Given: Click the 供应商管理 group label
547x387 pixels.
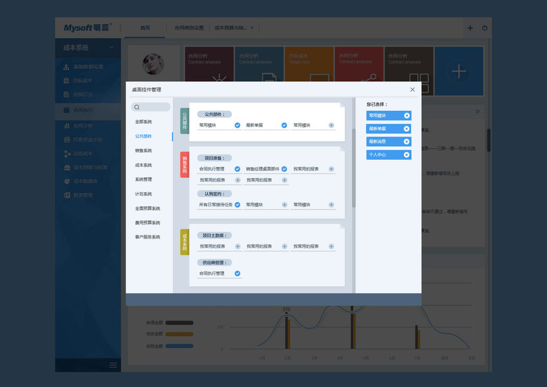Looking at the screenshot, I should [215, 263].
